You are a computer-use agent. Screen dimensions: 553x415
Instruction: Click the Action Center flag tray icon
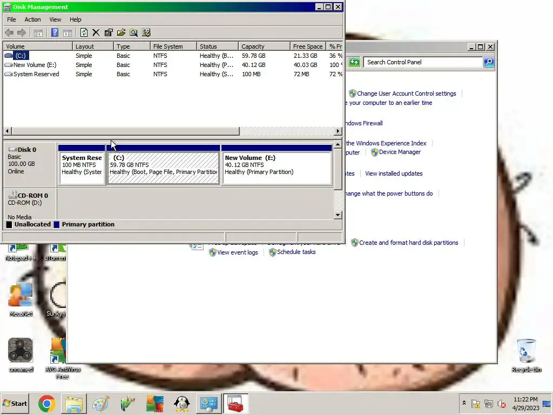tap(476, 403)
